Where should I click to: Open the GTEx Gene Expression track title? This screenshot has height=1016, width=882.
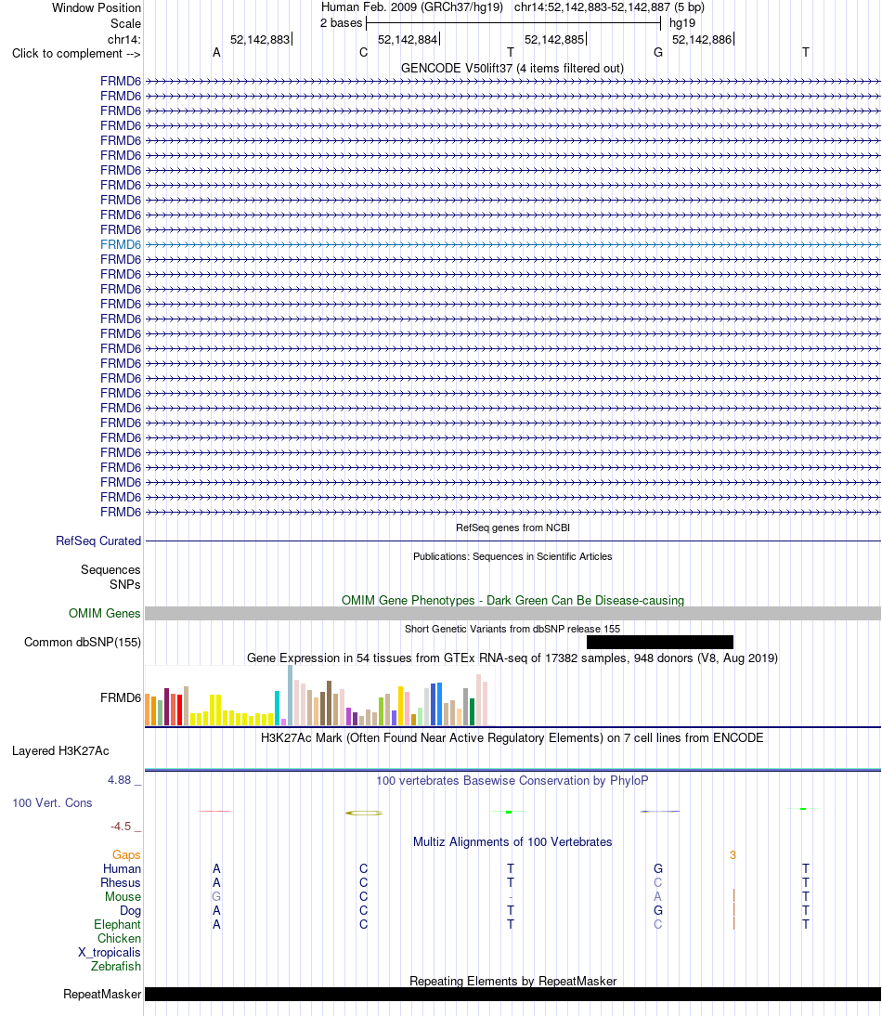[512, 658]
